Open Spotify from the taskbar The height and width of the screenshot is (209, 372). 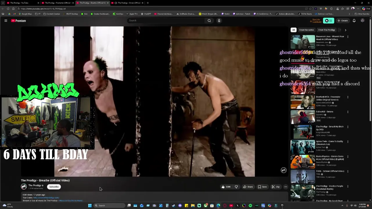250,206
